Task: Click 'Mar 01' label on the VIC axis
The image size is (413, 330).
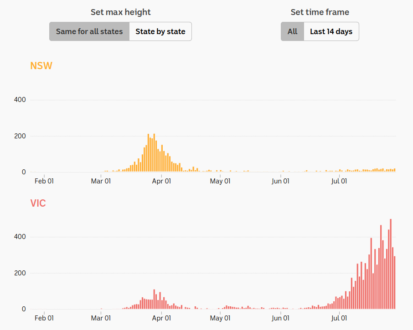Action: [101, 318]
